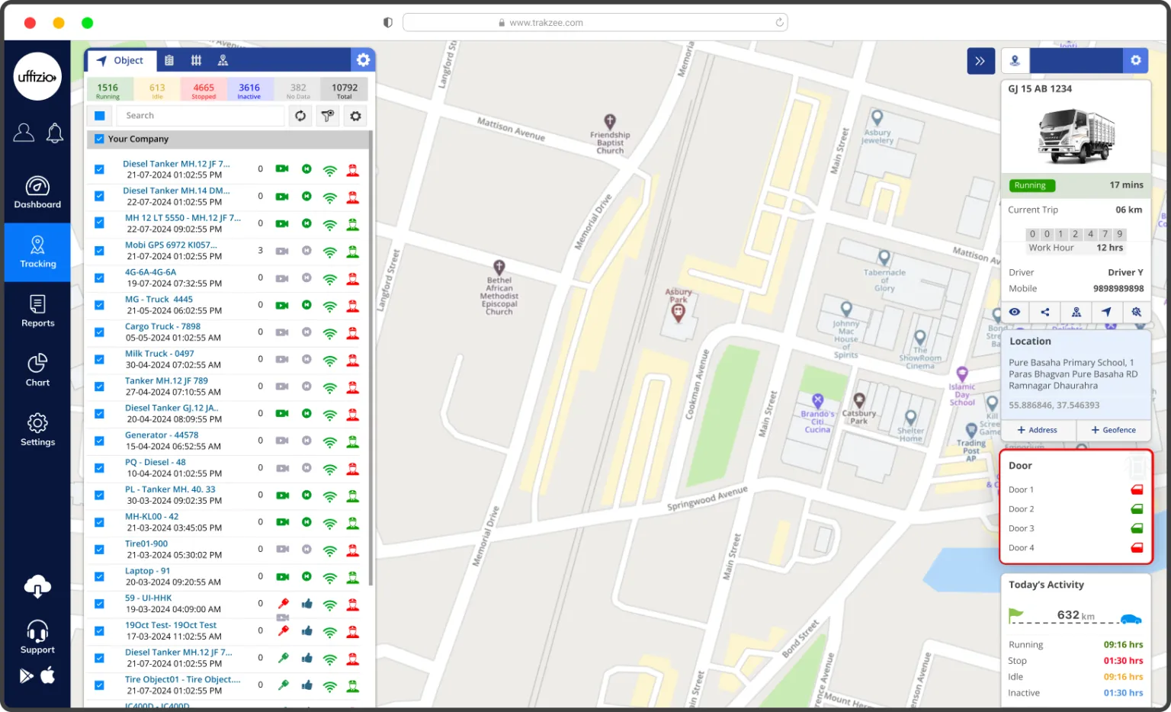Collapse right panel with double-chevron button

[x=980, y=61]
